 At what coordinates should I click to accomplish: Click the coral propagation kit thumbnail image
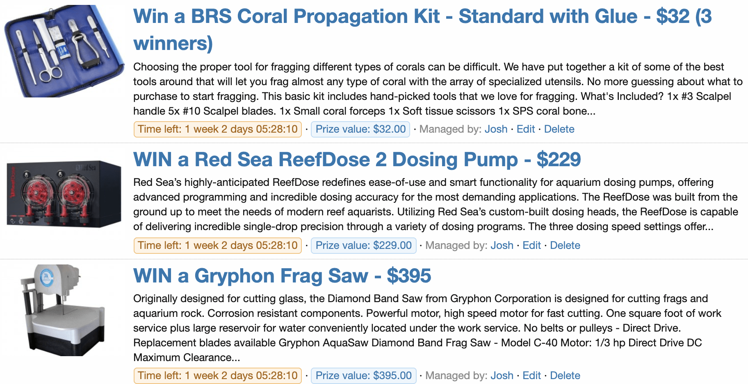[x=64, y=51]
